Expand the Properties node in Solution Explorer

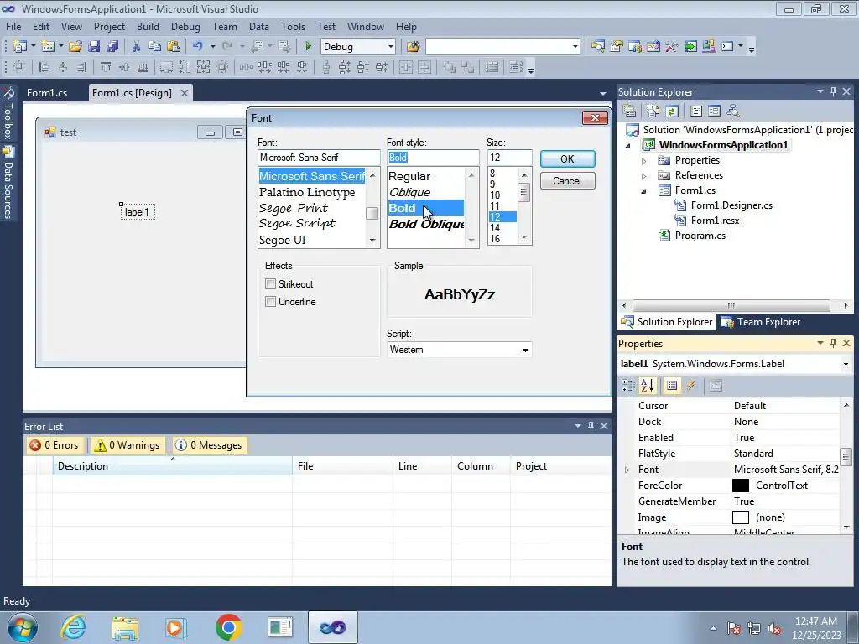(x=643, y=160)
